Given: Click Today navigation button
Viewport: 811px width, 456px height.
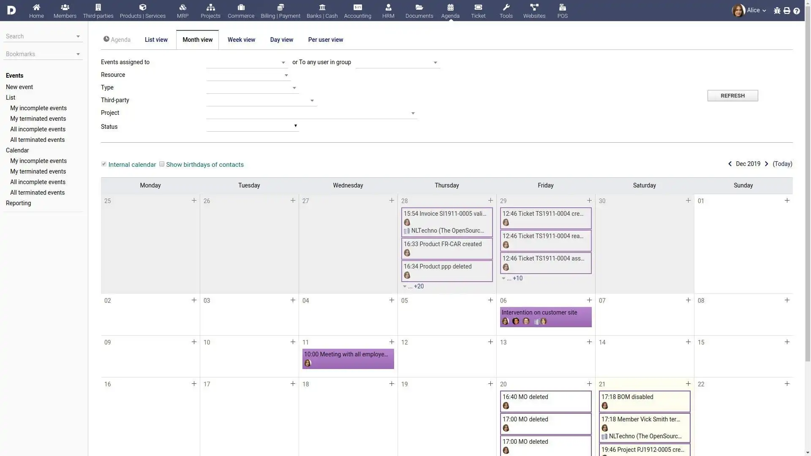Looking at the screenshot, I should [783, 164].
